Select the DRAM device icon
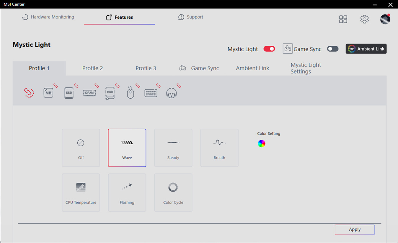This screenshot has height=243, width=398. 89,93
